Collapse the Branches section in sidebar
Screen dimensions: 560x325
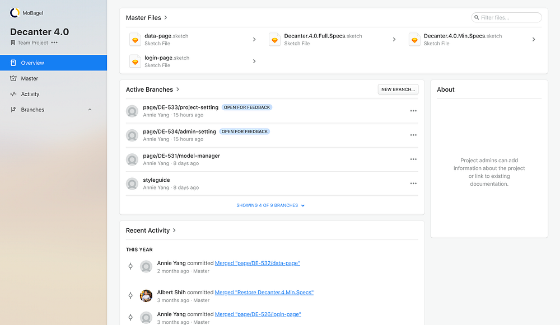click(90, 110)
